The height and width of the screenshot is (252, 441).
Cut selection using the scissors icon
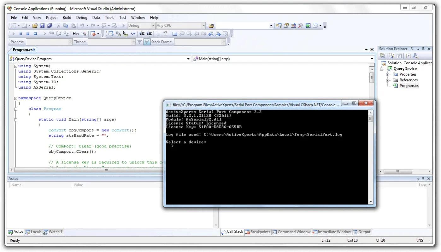pos(58,26)
